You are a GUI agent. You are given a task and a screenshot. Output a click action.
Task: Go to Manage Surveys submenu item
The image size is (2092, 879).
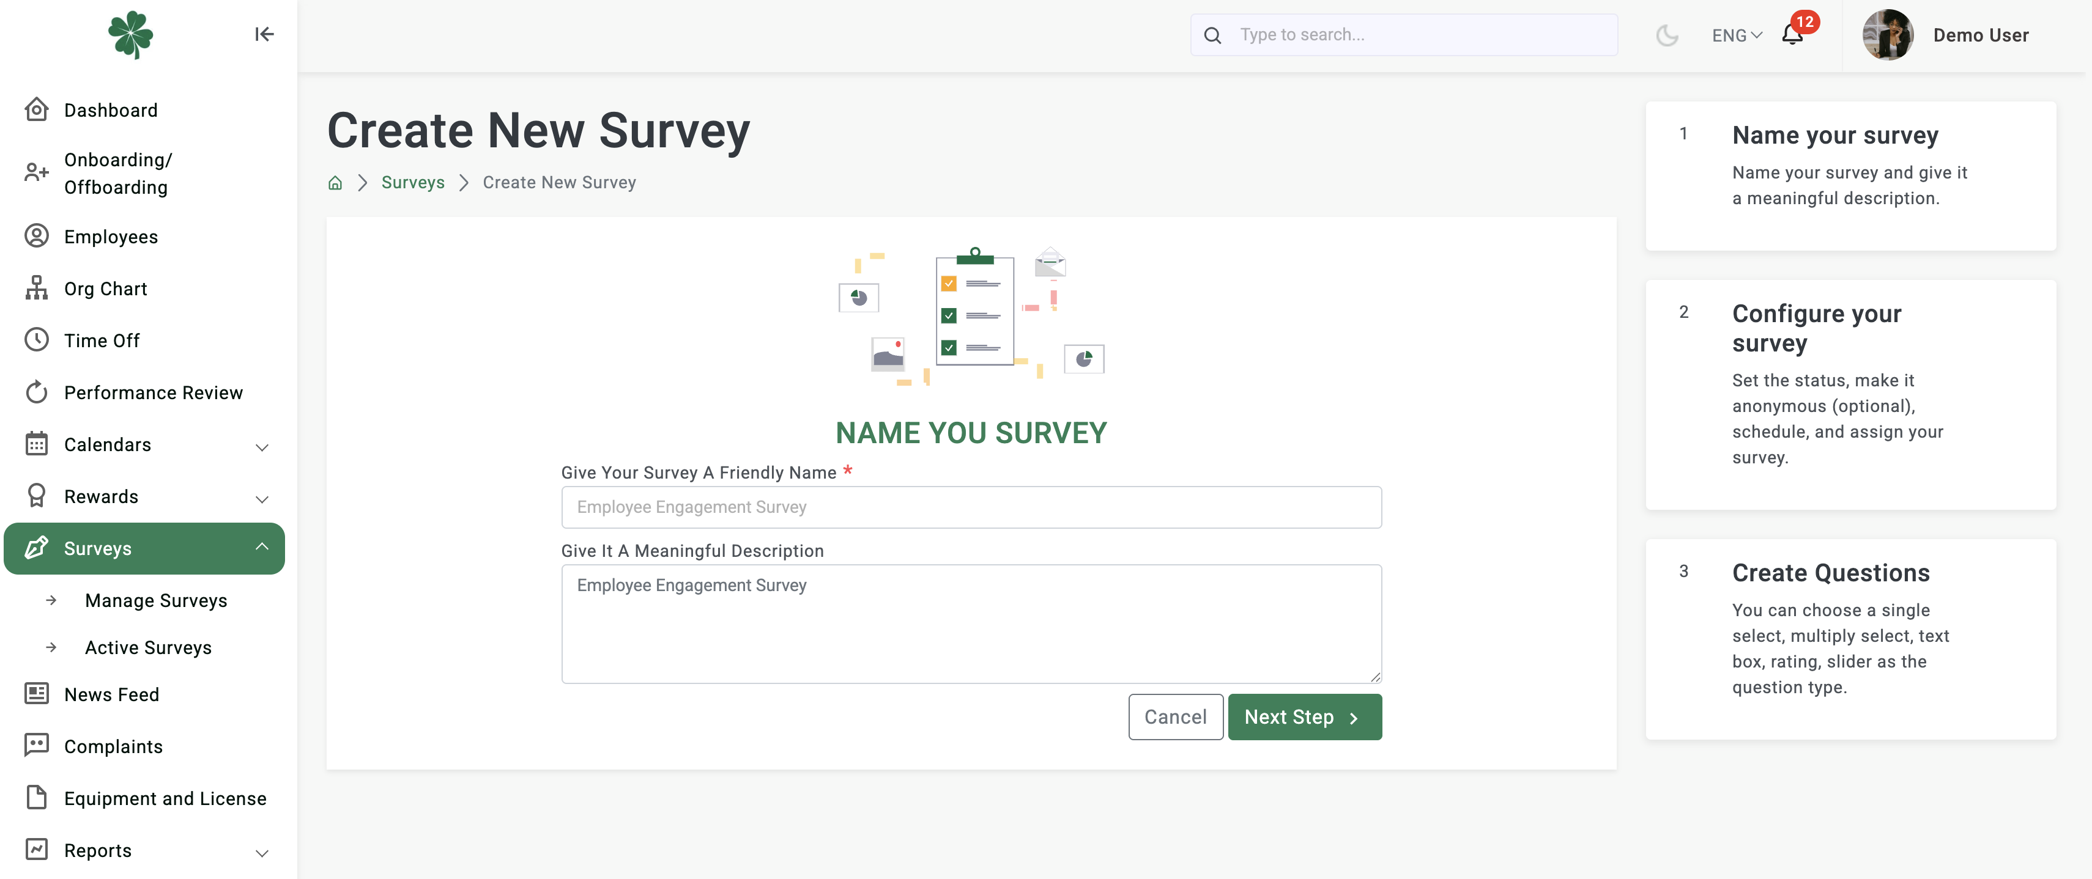(x=156, y=601)
